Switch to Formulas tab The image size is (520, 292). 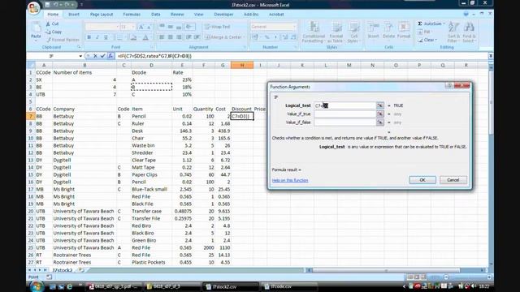tap(132, 15)
